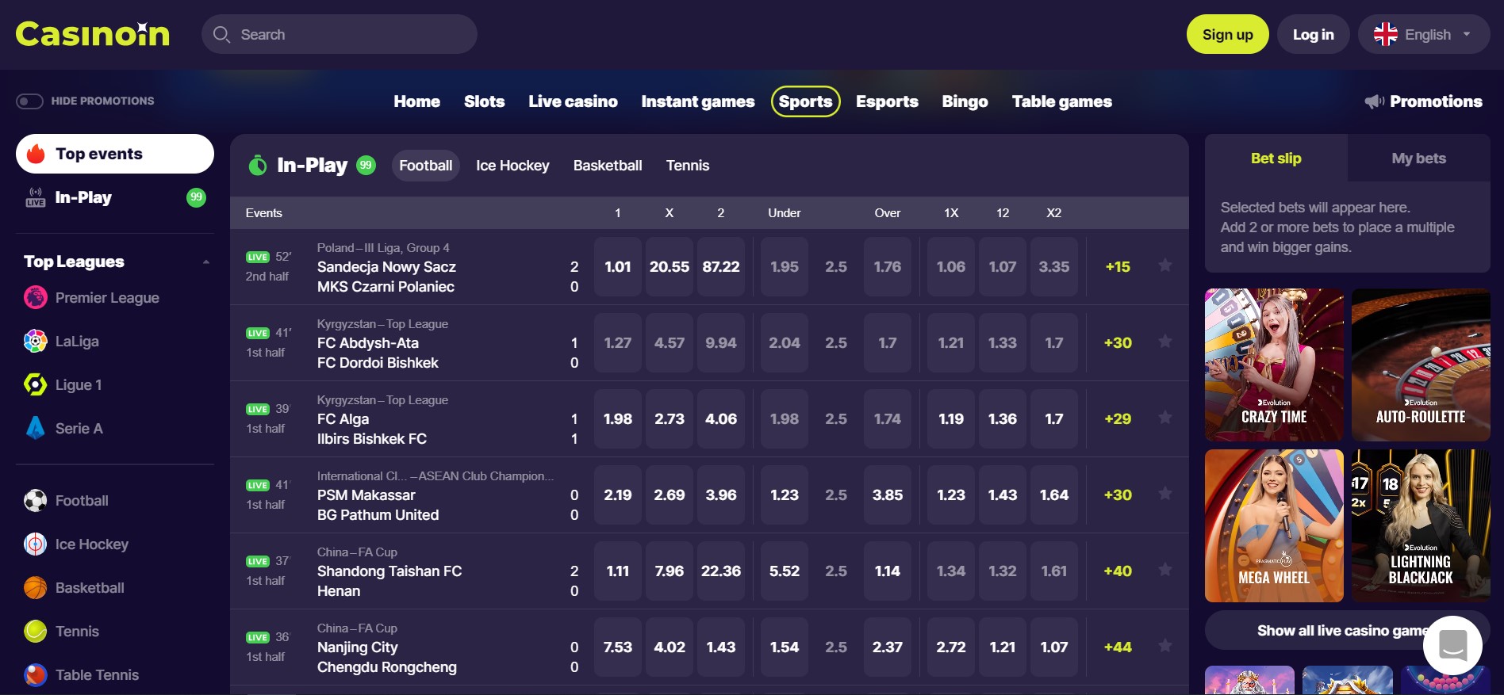The image size is (1504, 695).
Task: Collapse the Top Leagues section
Action: [206, 262]
